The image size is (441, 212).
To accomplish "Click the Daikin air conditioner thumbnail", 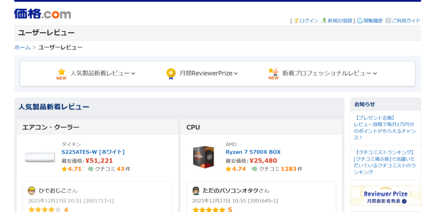I will pyautogui.click(x=40, y=157).
